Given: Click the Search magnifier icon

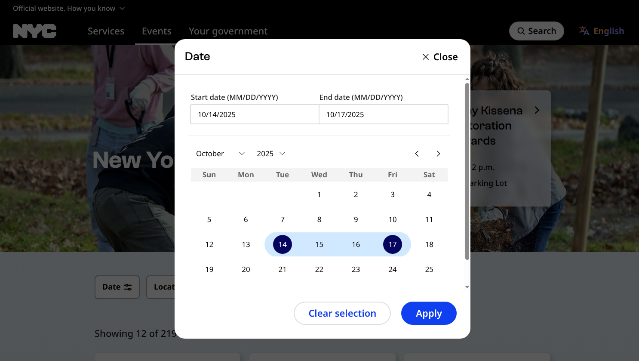Looking at the screenshot, I should tap(521, 31).
